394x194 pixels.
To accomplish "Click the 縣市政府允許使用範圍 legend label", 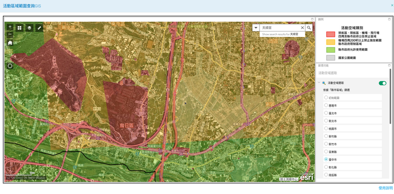I will point(353,50).
